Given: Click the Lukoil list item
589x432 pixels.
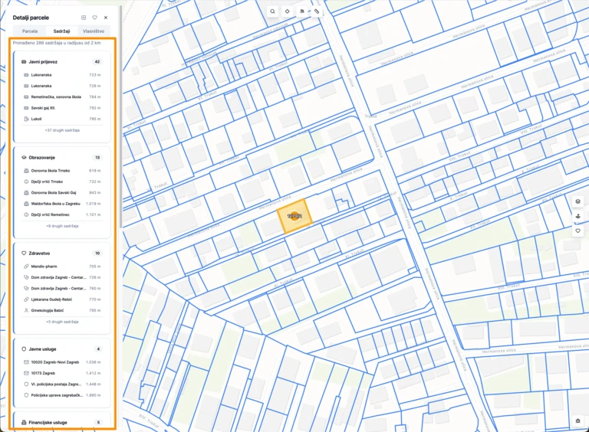Looking at the screenshot, I should (37, 119).
